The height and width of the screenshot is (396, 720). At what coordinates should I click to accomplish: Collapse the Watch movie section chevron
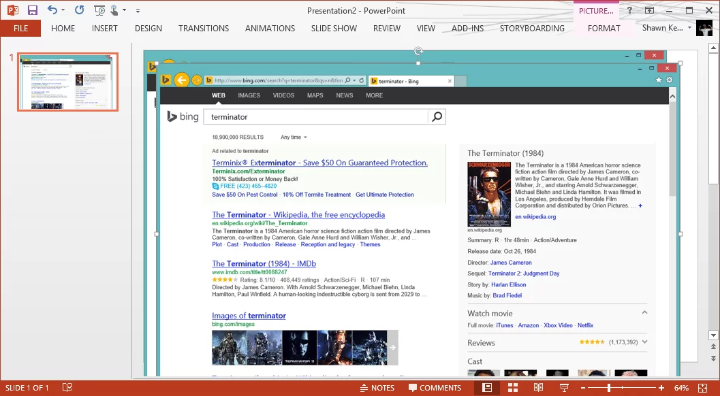tap(644, 312)
